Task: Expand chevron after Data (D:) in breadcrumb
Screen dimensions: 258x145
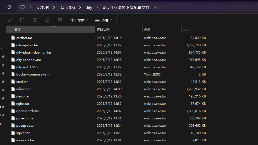Action: (80, 7)
